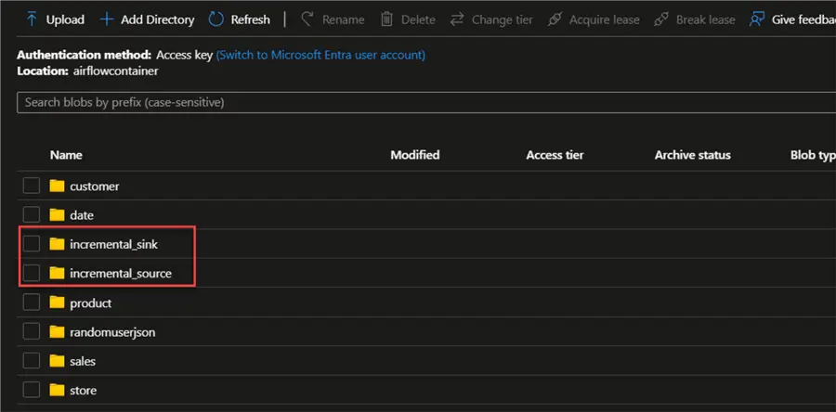Tick the checkbox for the date folder
836x412 pixels.
click(32, 214)
